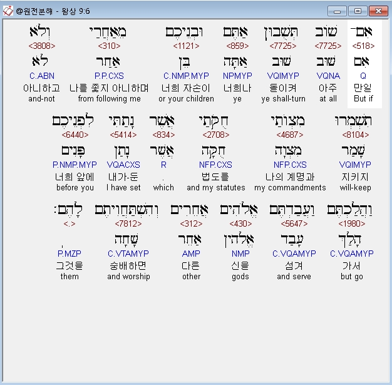Select Strong's number <310>
The width and height of the screenshot is (392, 385).
coord(109,46)
